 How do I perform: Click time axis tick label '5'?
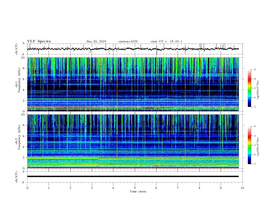(135, 188)
